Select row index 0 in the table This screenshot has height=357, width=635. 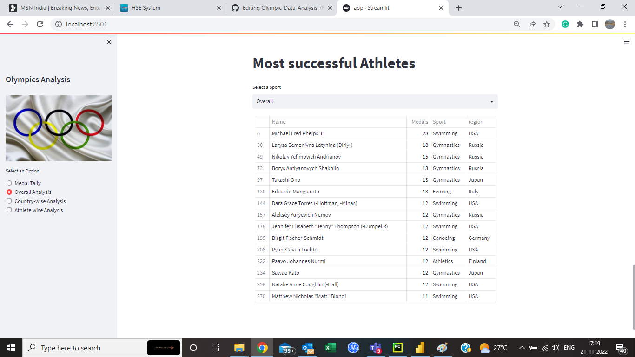point(261,133)
